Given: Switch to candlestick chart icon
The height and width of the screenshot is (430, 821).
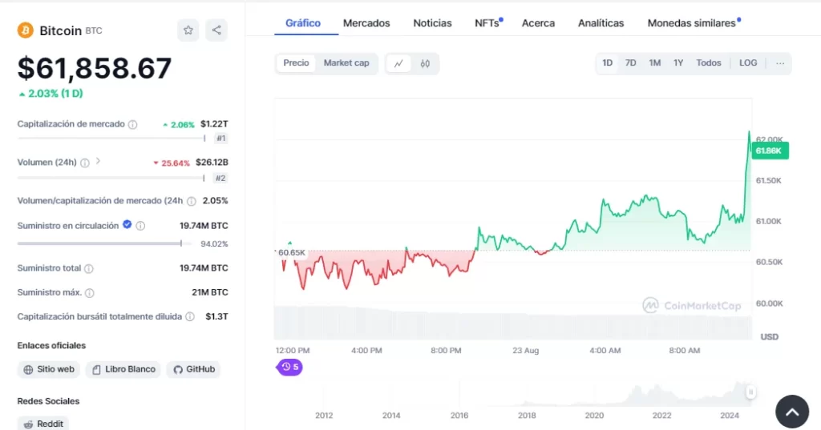Looking at the screenshot, I should click(x=426, y=63).
